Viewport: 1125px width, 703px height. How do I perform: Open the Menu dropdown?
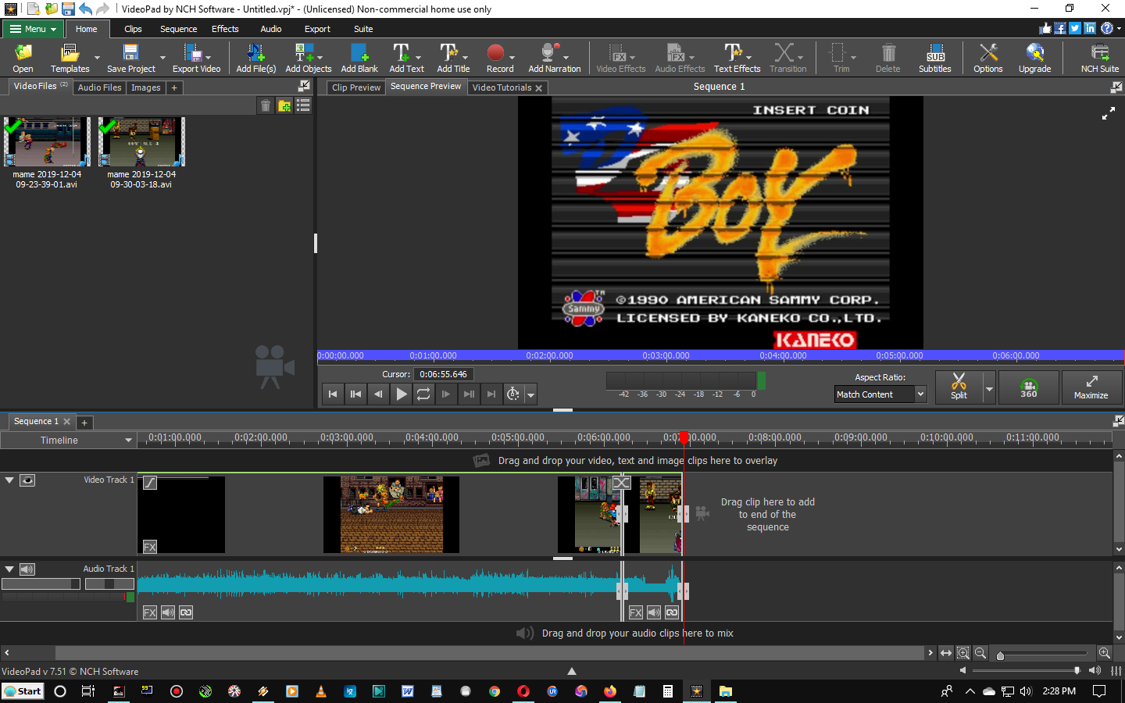coord(33,29)
